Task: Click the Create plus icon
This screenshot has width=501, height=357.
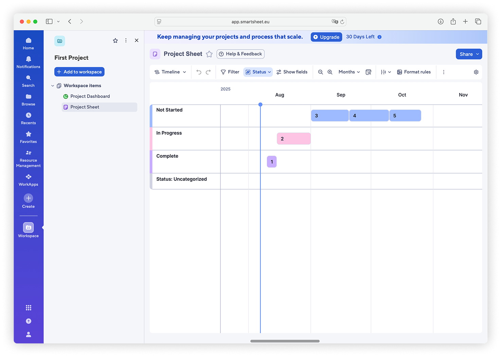Action: point(28,199)
